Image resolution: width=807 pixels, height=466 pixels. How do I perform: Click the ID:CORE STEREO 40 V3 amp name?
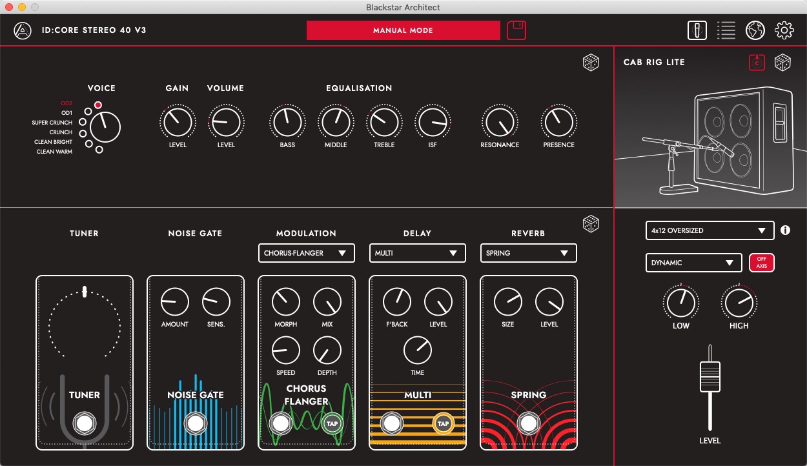pyautogui.click(x=94, y=30)
